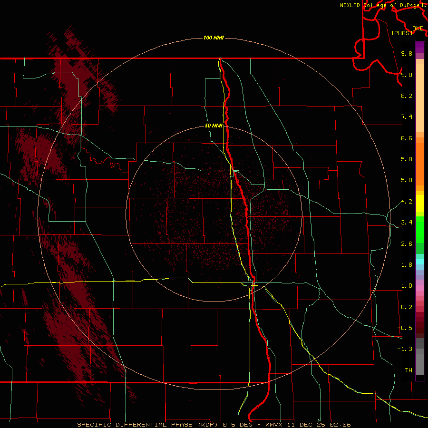Click the 7.4 color scale label
This screenshot has width=428, height=428.
pyautogui.click(x=407, y=117)
